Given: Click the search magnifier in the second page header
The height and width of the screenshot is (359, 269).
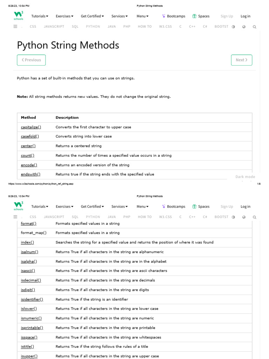Looking at the screenshot, I should pos(254,217).
